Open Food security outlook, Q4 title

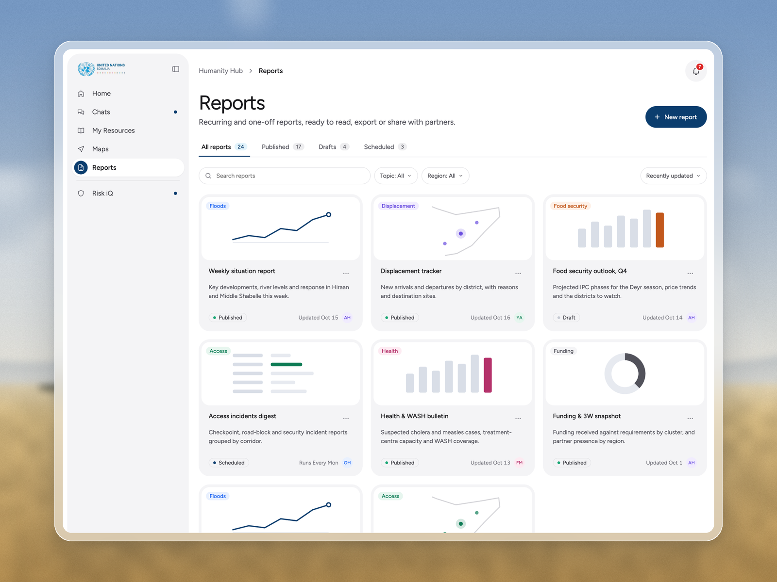590,271
